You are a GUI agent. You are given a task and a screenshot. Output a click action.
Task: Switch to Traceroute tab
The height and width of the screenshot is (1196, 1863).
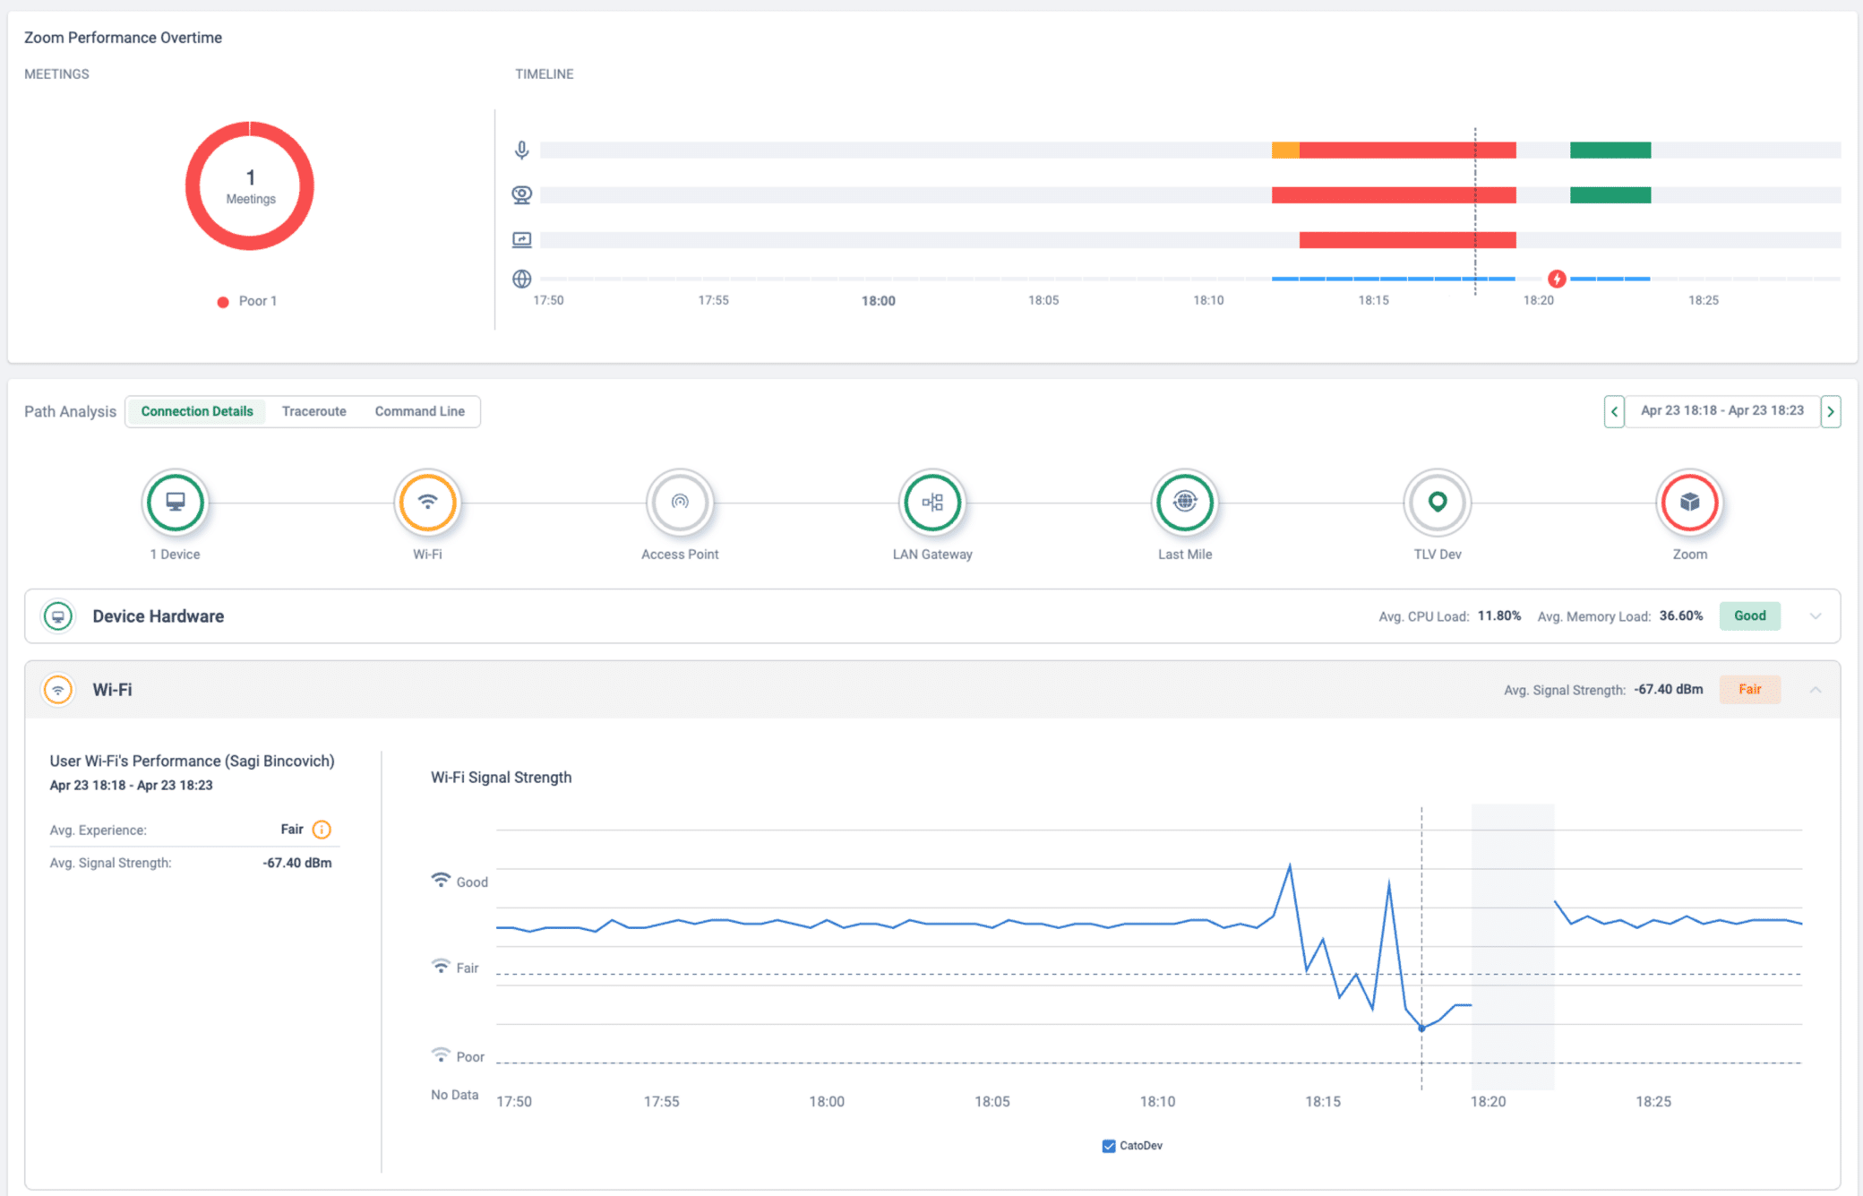click(313, 411)
